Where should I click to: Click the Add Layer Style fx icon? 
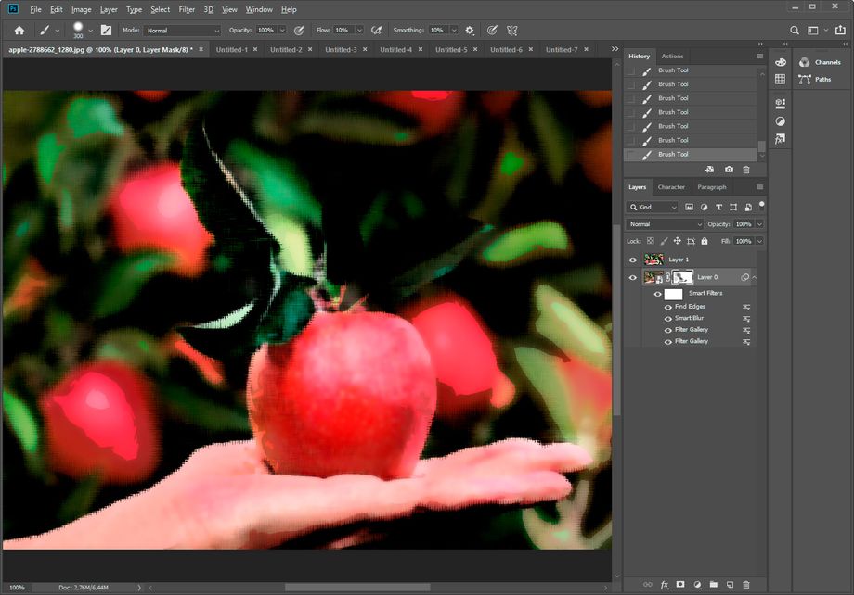(x=665, y=584)
